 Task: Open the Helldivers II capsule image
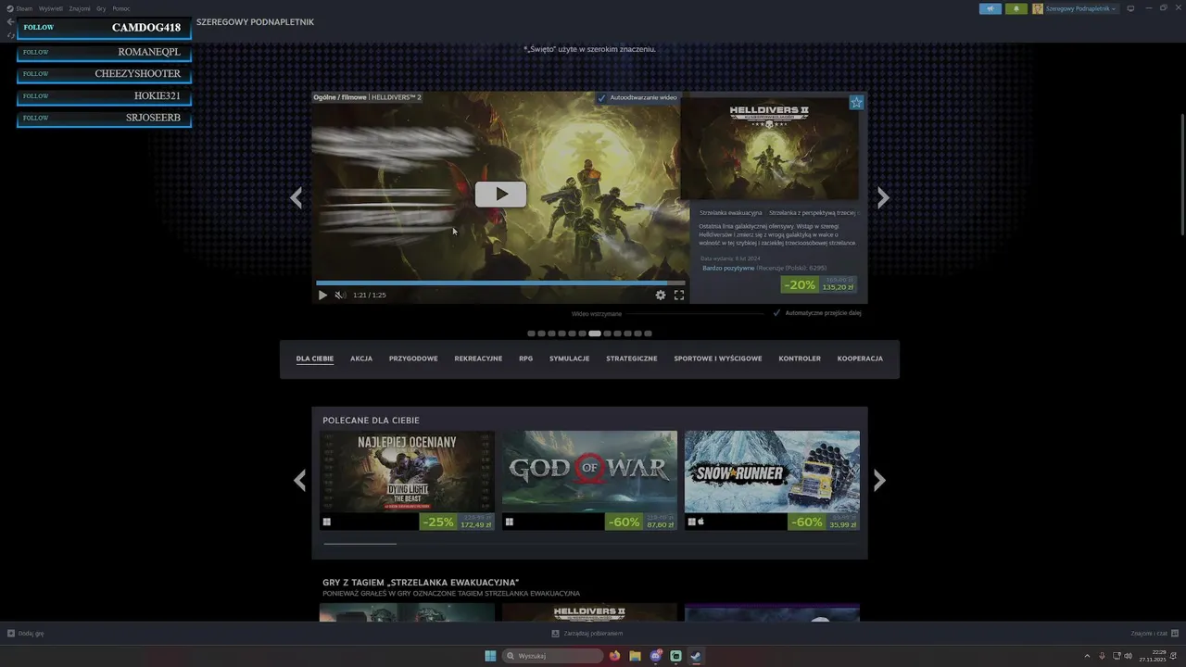click(x=769, y=148)
